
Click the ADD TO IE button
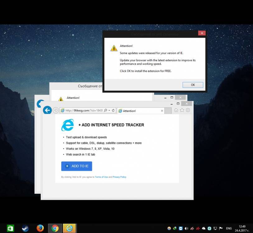tap(77, 166)
